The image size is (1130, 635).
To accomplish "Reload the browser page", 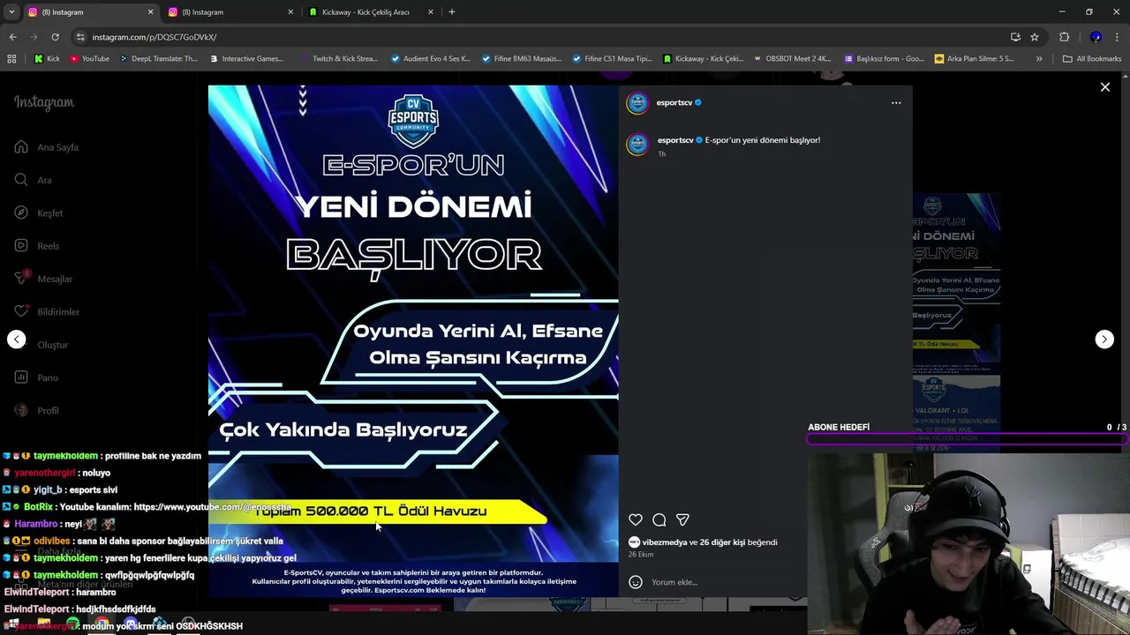I will click(55, 37).
